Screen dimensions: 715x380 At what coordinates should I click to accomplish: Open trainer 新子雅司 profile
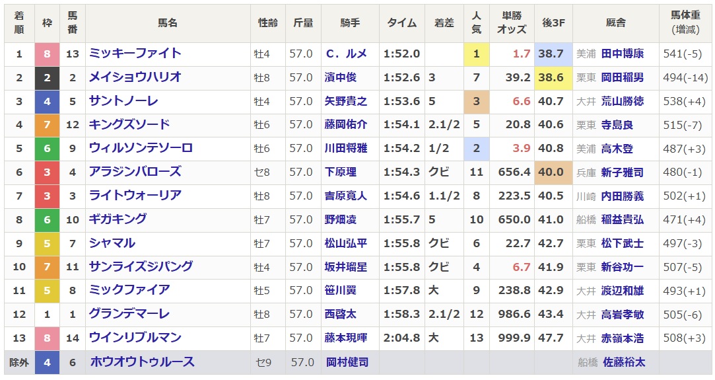pyautogui.click(x=622, y=172)
